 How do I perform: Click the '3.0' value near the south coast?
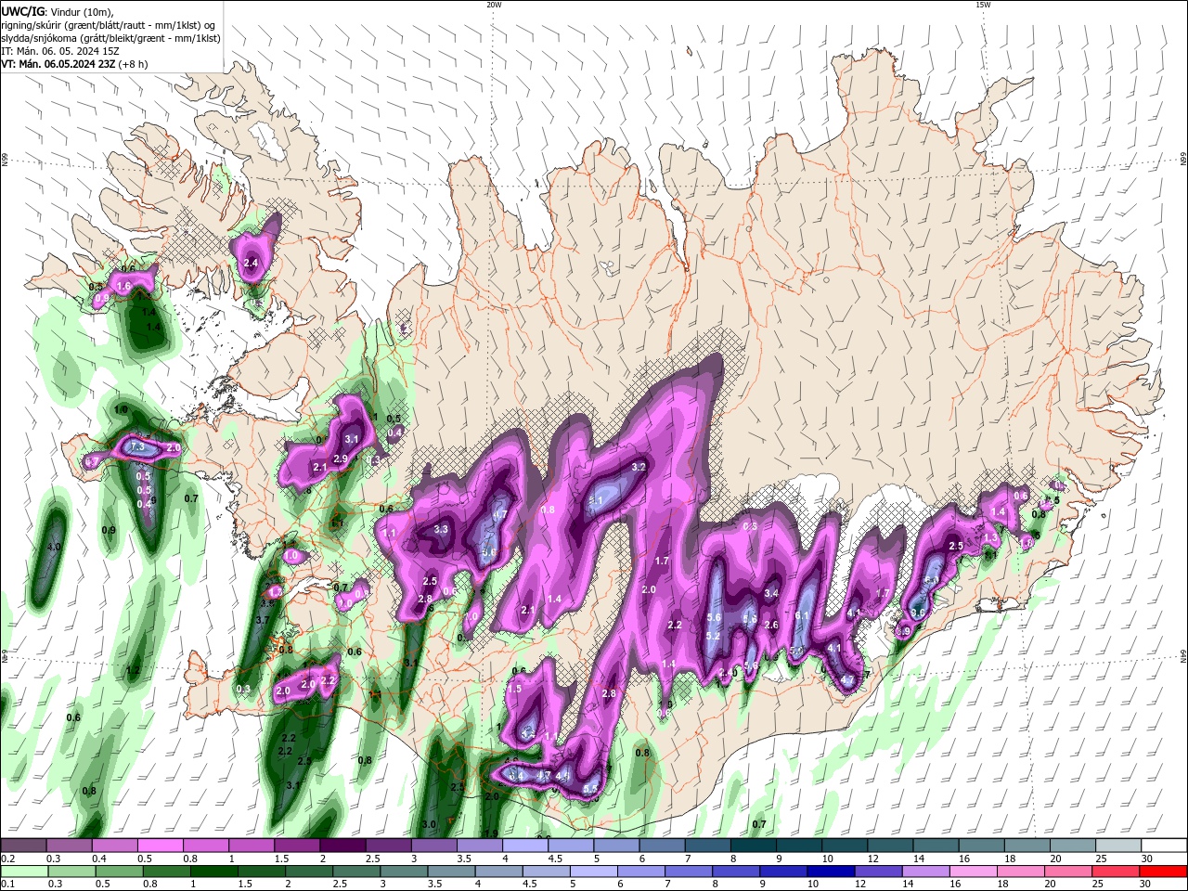(429, 825)
